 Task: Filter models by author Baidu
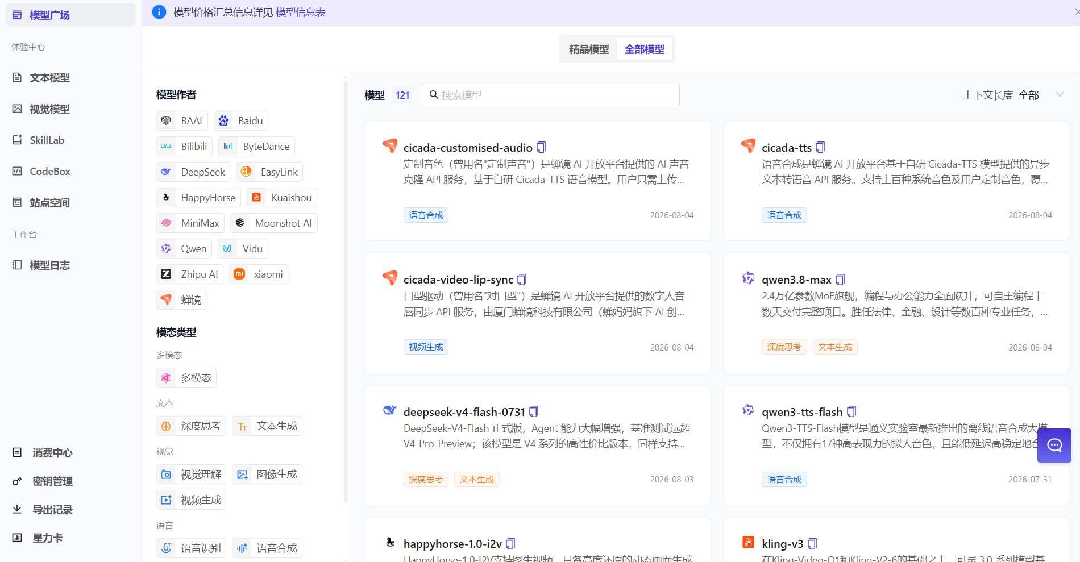[240, 120]
